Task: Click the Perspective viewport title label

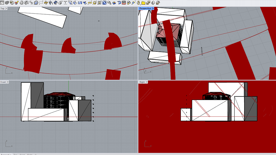Action: pyautogui.click(x=145, y=8)
